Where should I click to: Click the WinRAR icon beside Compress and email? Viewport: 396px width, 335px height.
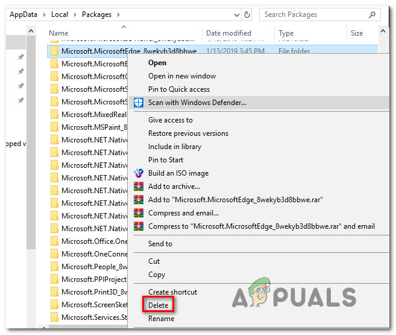tap(139, 213)
